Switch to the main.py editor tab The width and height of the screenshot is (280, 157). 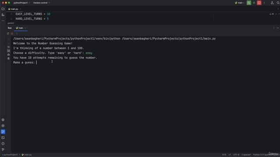(14, 9)
